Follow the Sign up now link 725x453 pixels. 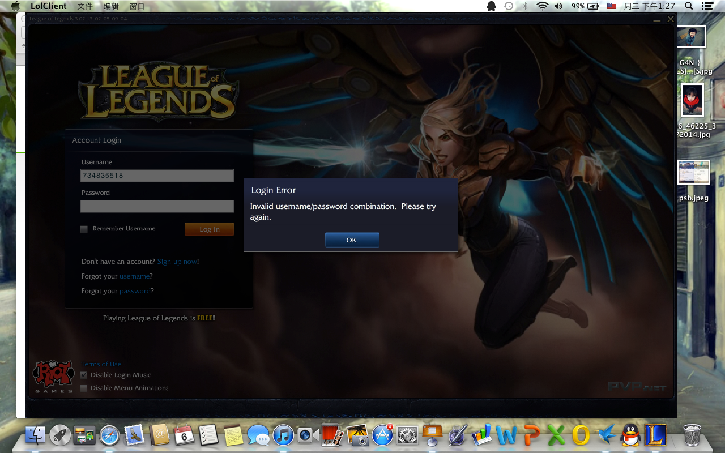click(x=177, y=262)
